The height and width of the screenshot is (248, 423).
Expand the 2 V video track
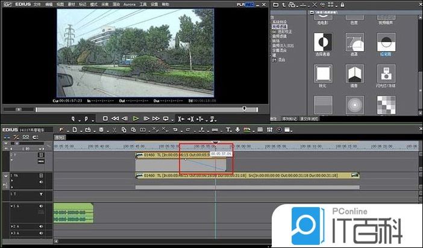click(13, 160)
